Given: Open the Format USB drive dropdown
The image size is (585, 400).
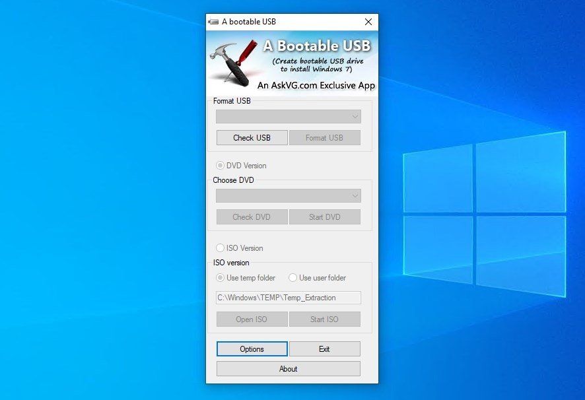Looking at the screenshot, I should click(x=289, y=116).
